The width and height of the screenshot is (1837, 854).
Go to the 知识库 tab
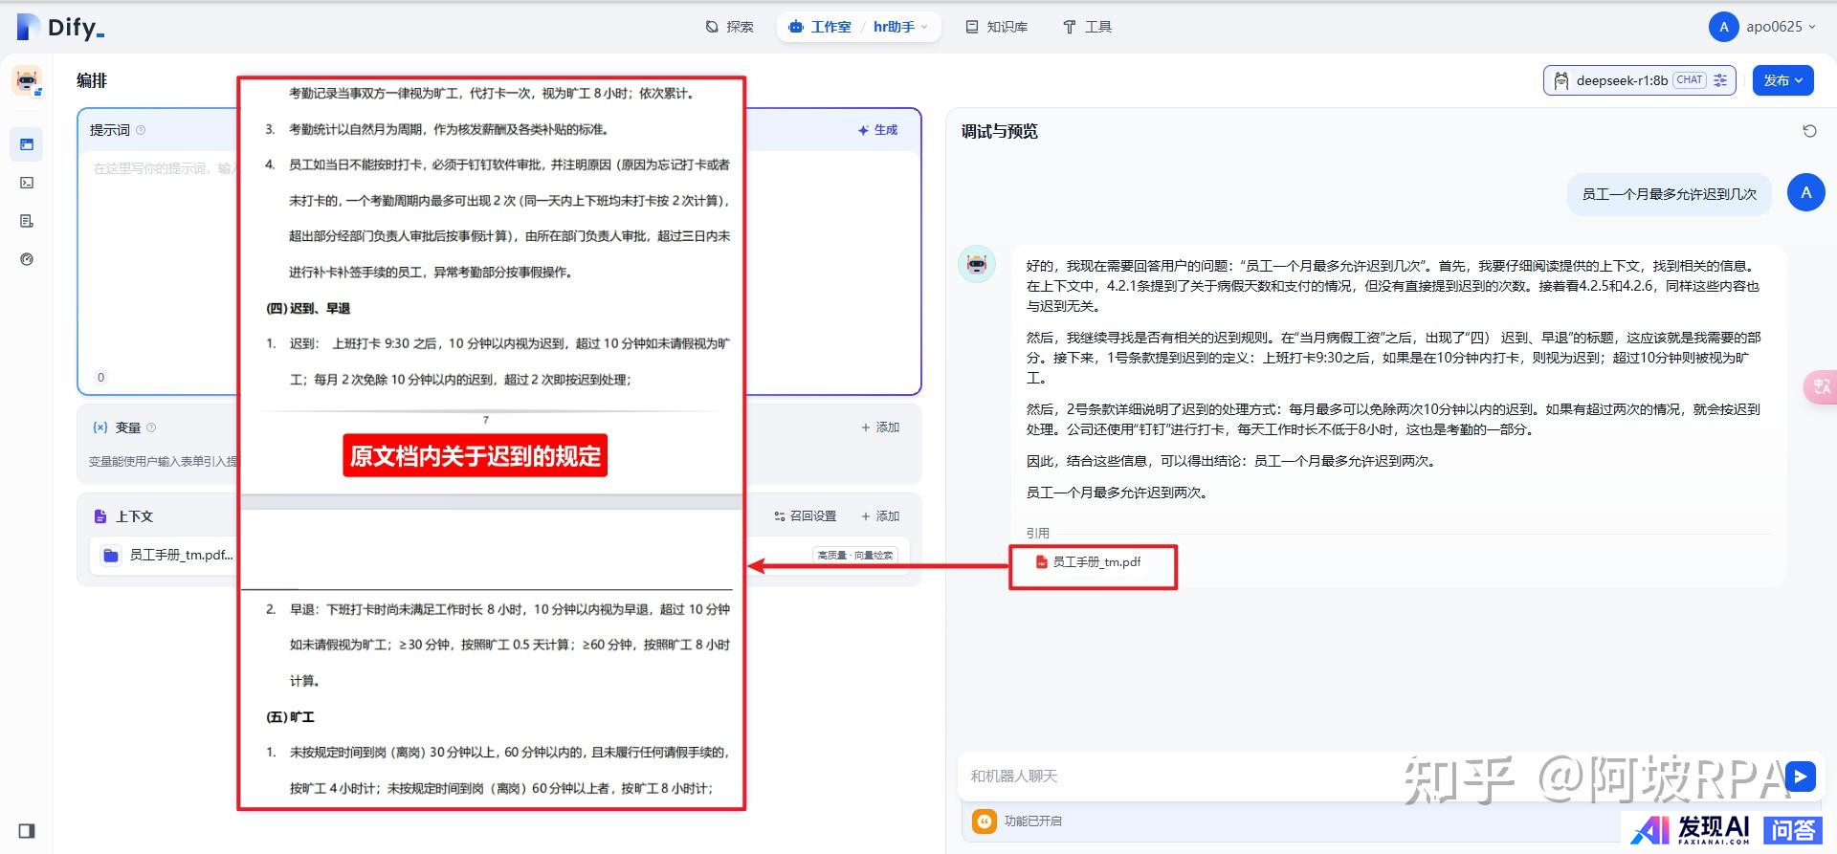[997, 27]
